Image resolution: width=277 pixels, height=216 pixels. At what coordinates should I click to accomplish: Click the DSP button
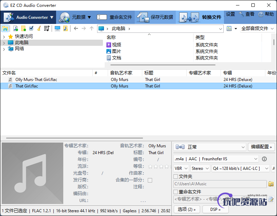[x=215, y=210]
